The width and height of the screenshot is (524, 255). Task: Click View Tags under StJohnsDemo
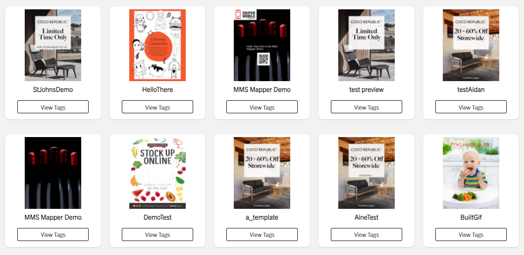53,107
